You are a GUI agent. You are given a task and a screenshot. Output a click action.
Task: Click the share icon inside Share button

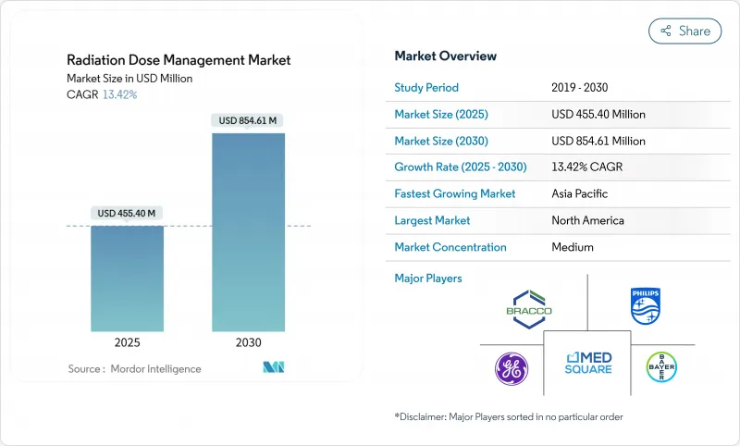coord(665,31)
